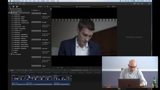Open the Retime speed dropdown under viewer
Viewport: 160px width, 90px height.
click(62, 68)
